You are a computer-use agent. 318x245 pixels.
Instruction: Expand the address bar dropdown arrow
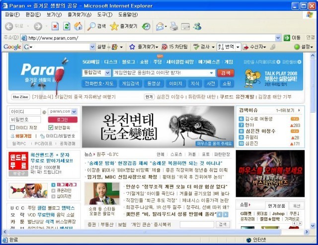point(278,38)
